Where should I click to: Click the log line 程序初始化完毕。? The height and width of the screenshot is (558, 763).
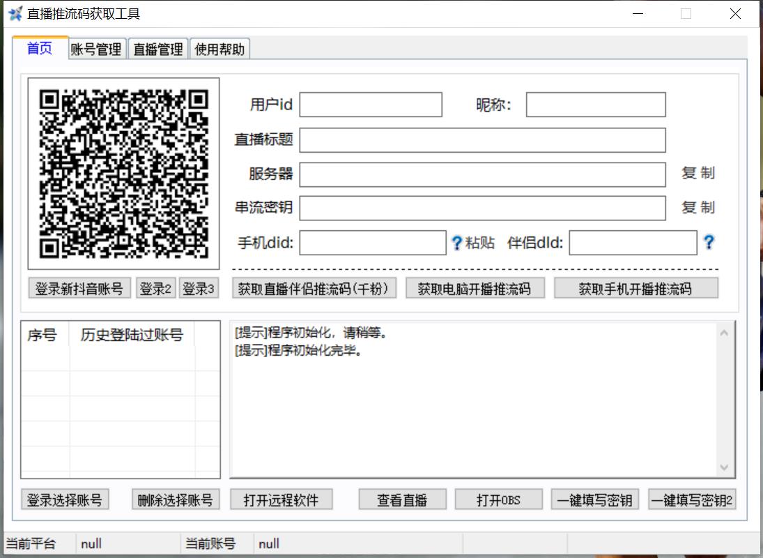pos(298,350)
